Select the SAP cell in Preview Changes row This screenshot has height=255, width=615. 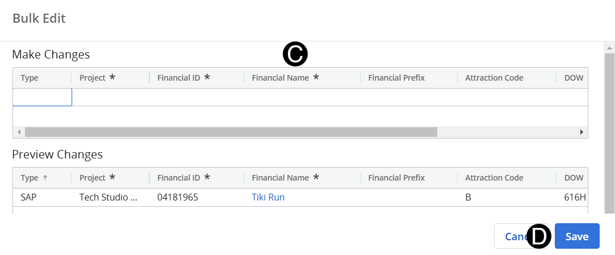tap(30, 198)
